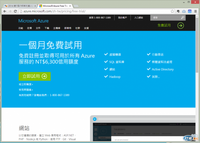
Task: Click the Microsoft Azure logo
Action: (33, 21)
